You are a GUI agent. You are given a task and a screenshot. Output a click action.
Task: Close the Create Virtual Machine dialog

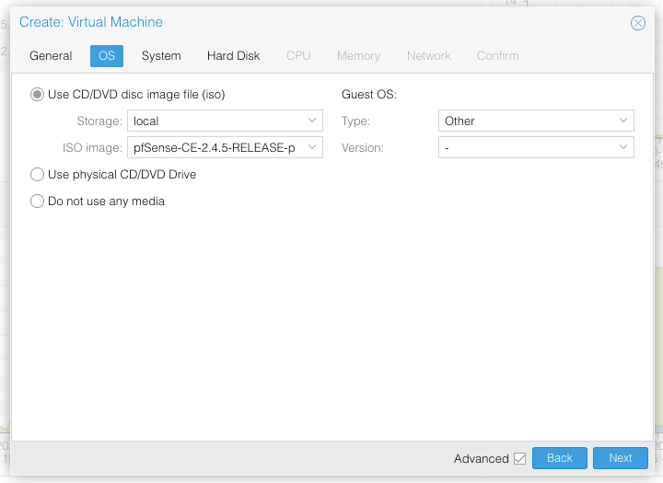click(637, 23)
